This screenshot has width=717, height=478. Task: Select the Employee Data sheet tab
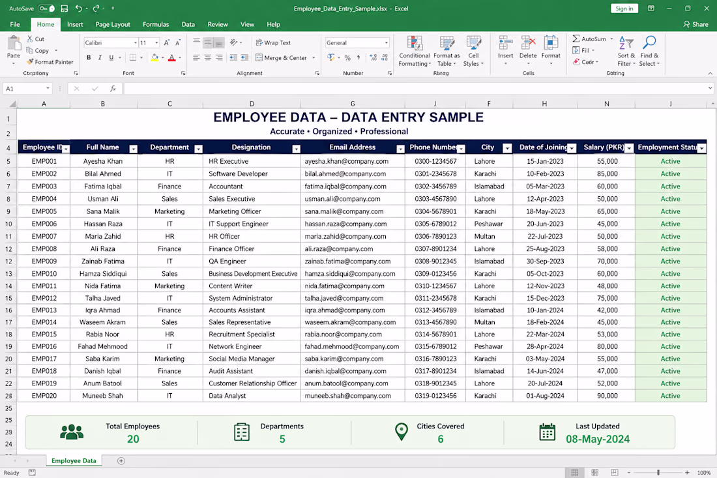point(74,460)
